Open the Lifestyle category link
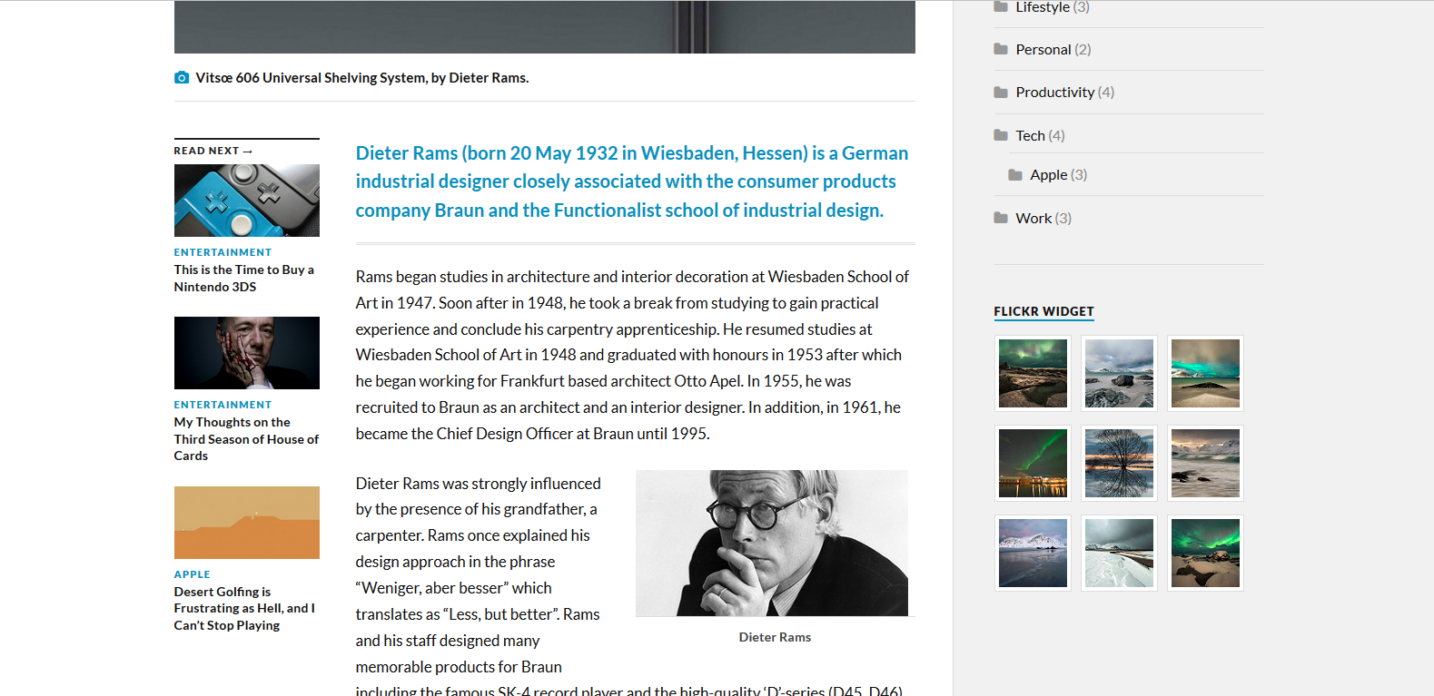 pyautogui.click(x=1042, y=7)
